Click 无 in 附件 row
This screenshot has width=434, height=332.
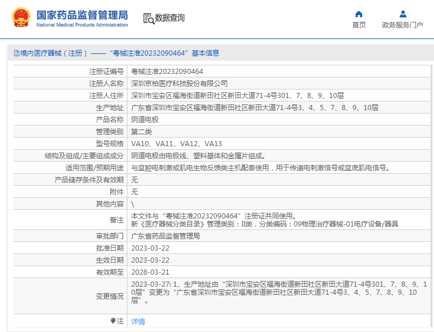[134, 192]
